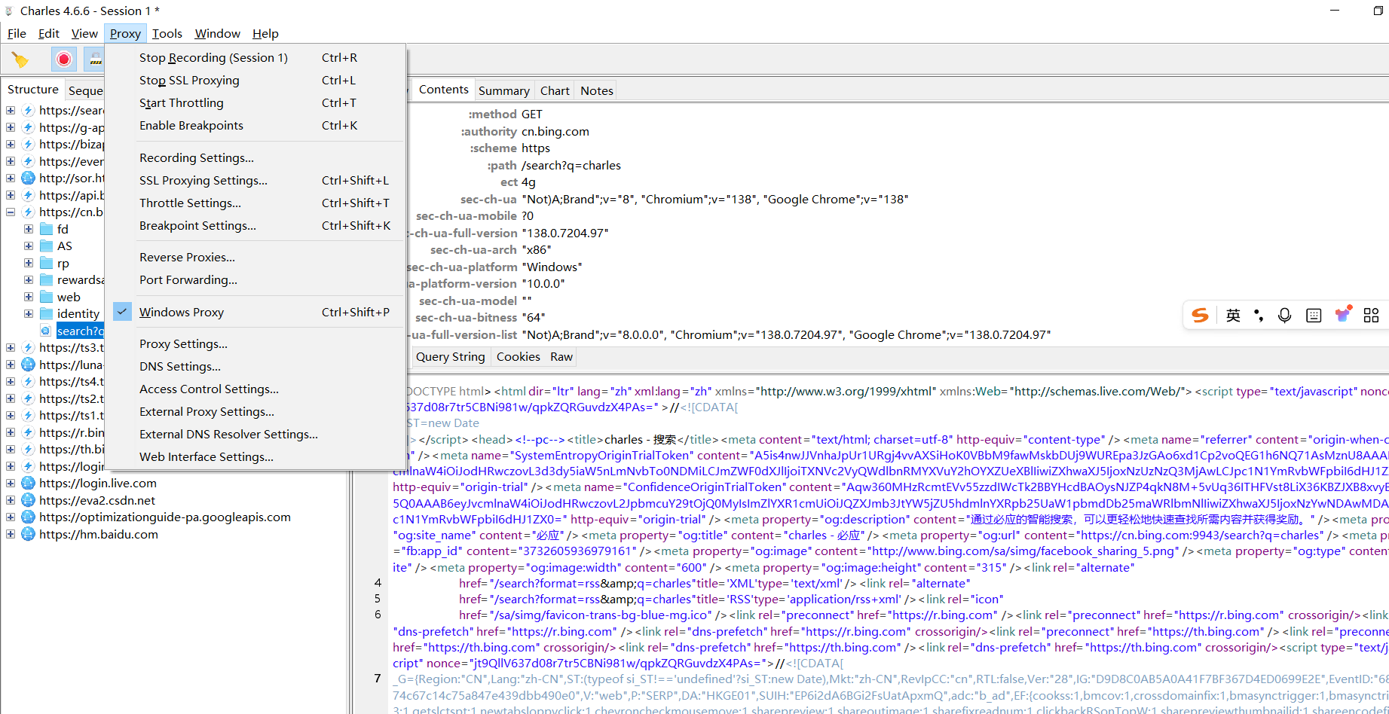Click the globe icon beside hm.baidu.com
The height and width of the screenshot is (714, 1389).
coord(29,534)
